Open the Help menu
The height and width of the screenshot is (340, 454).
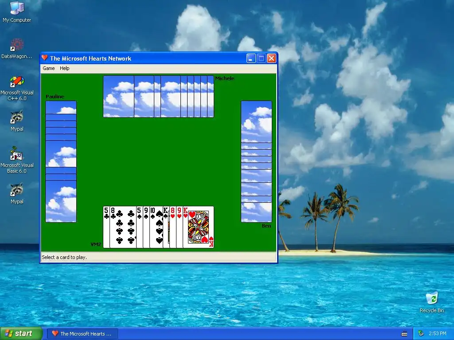[65, 68]
